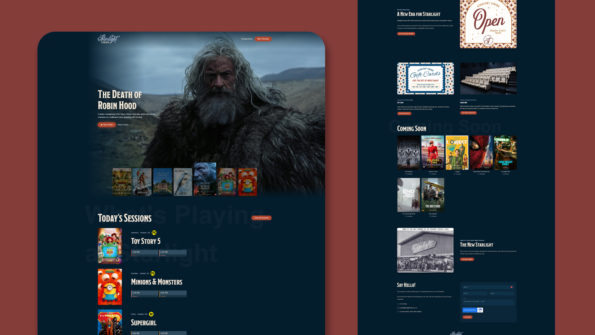Book the Toy Story 5 3:30 PM session
The height and width of the screenshot is (335, 595).
pos(145,253)
